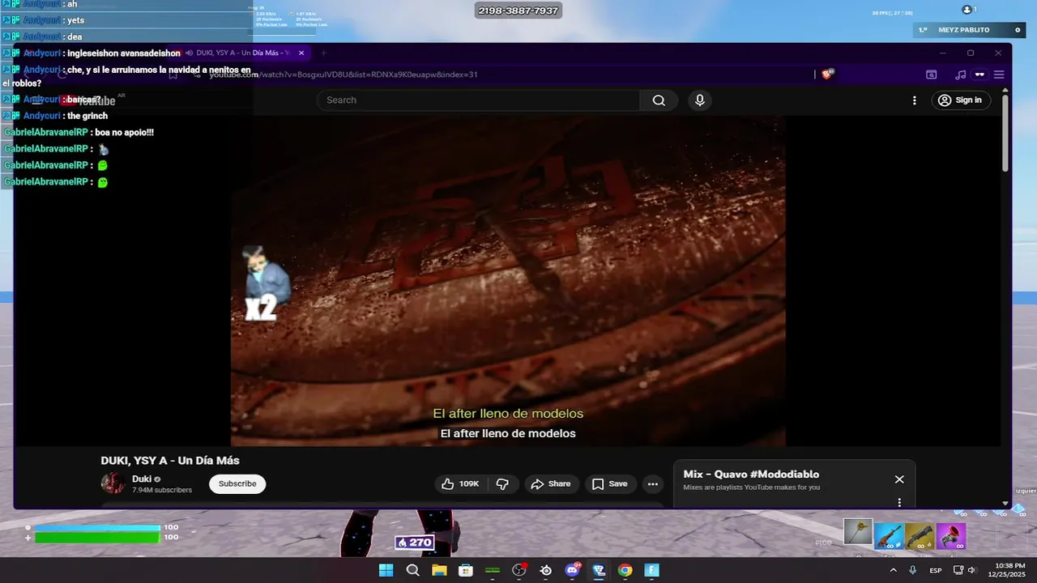Click chat message 'ingleseishon avansadeishon'
The image size is (1037, 583).
[x=124, y=53]
